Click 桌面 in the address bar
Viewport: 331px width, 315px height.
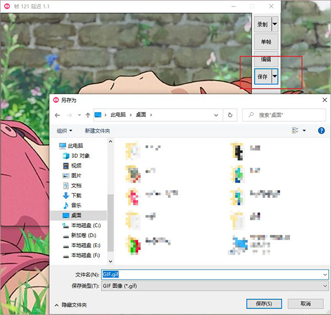click(141, 115)
